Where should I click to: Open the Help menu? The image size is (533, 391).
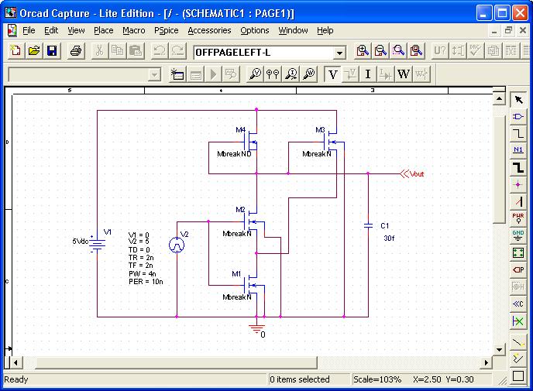click(325, 30)
